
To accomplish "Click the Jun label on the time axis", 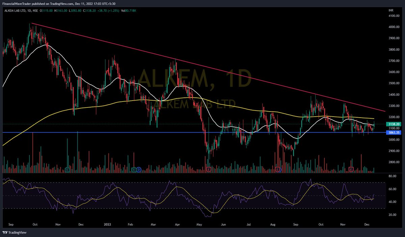I will click(x=223, y=224).
